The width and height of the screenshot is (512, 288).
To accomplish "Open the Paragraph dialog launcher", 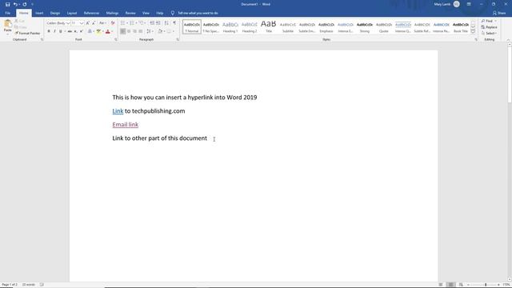I will 178,39.
